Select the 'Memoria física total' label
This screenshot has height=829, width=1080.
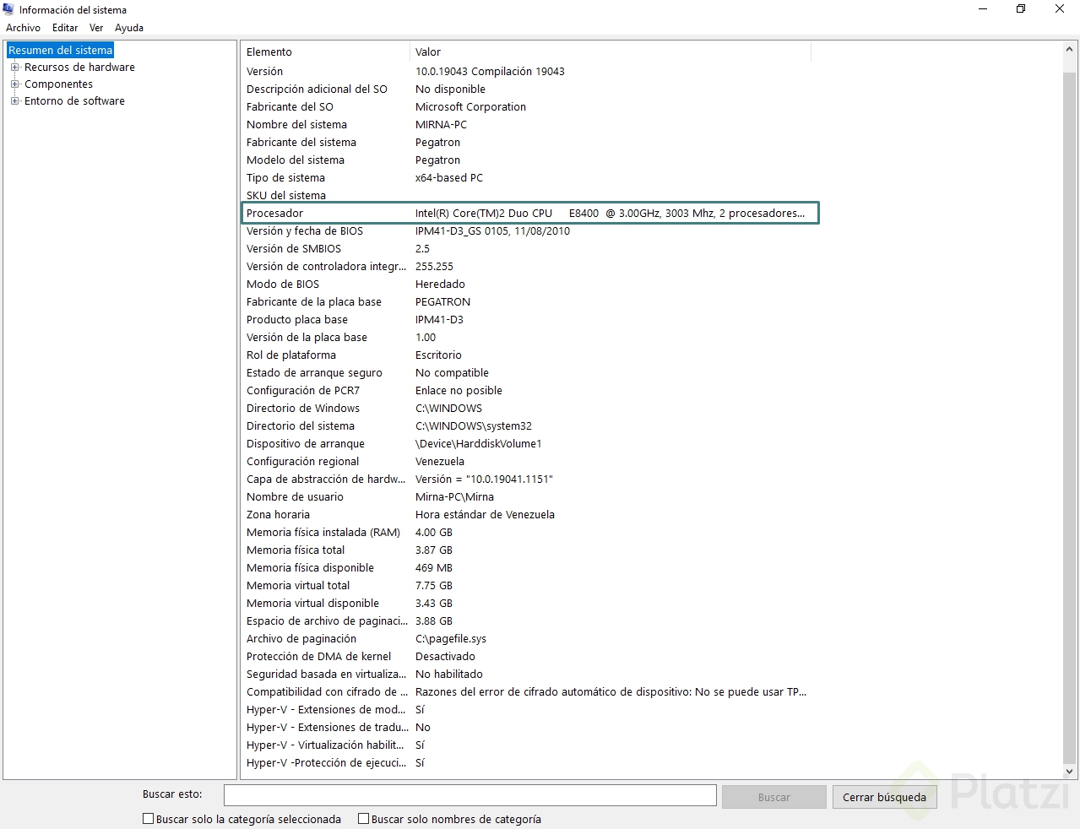coord(296,550)
